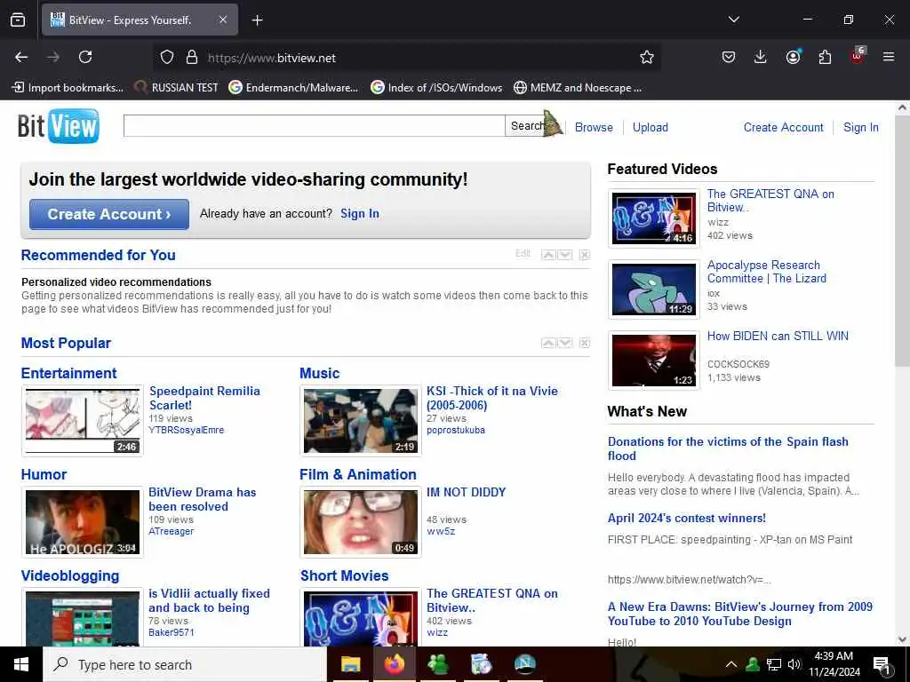
Task: Open Speedpaint Remilia Scarlet thumbnail
Action: pyautogui.click(x=83, y=421)
